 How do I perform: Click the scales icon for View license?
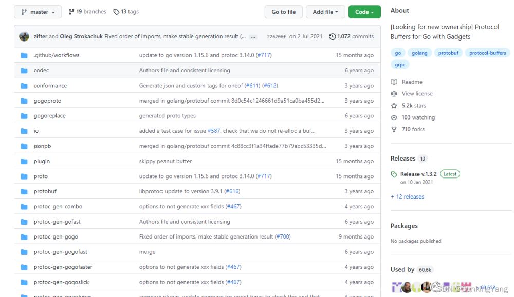[x=394, y=94]
